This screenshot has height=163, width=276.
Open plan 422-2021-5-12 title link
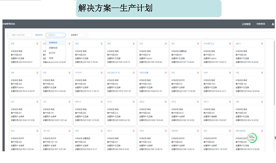(113, 73)
